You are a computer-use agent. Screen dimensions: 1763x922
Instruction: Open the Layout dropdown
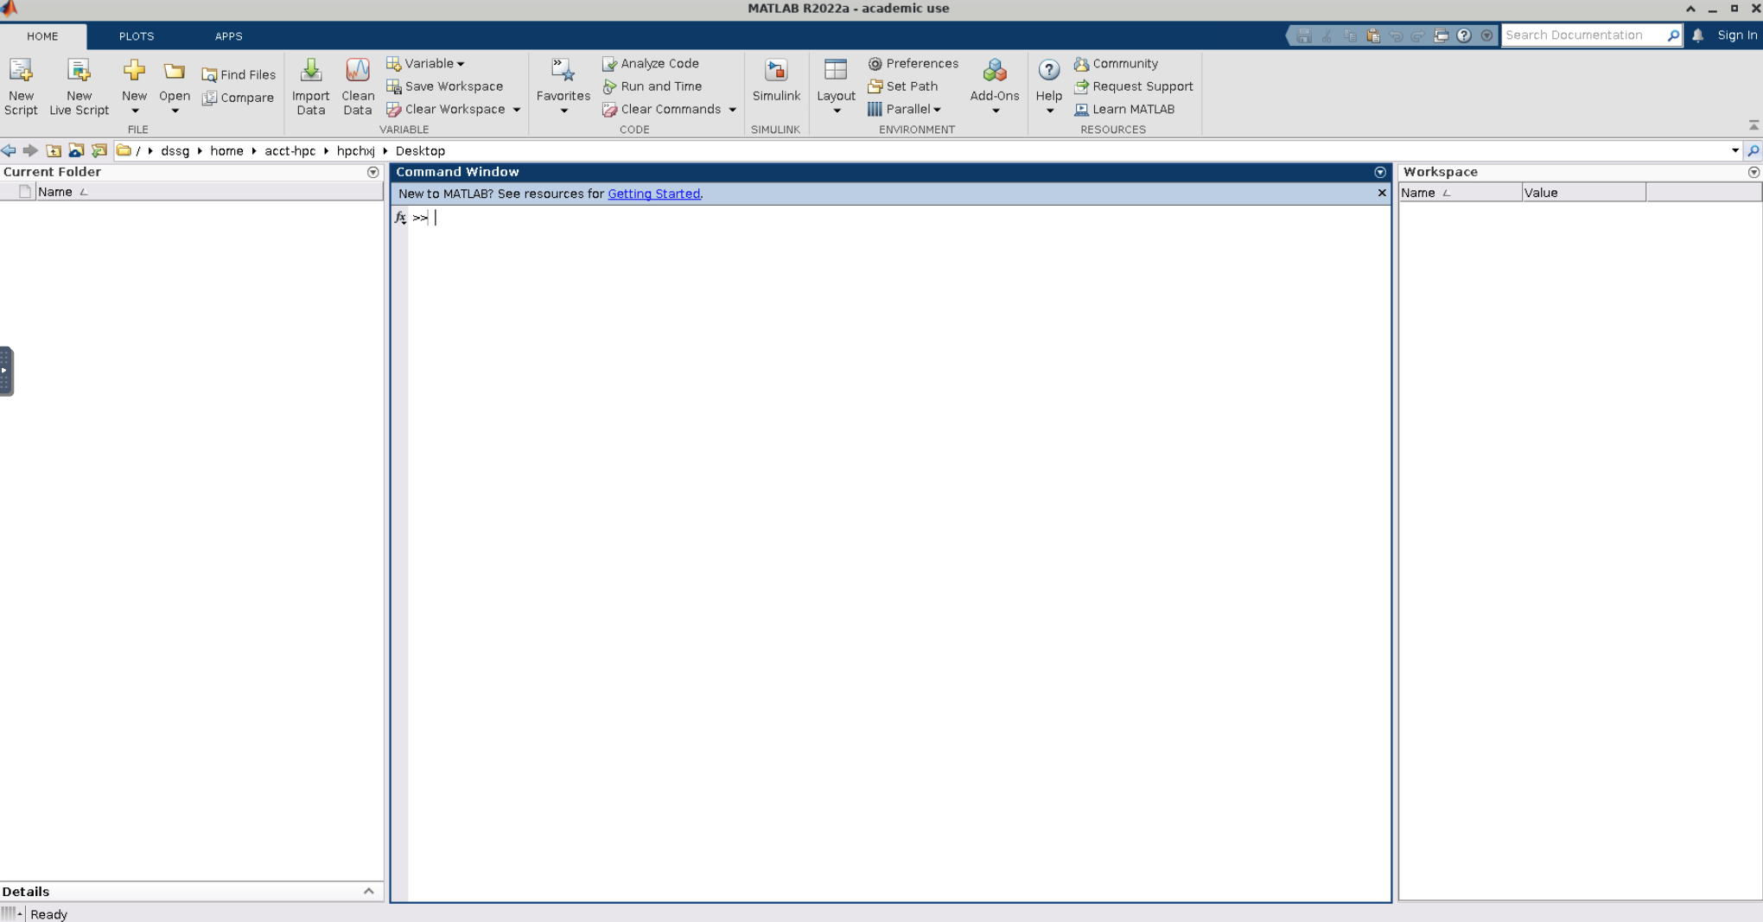pyautogui.click(x=836, y=86)
